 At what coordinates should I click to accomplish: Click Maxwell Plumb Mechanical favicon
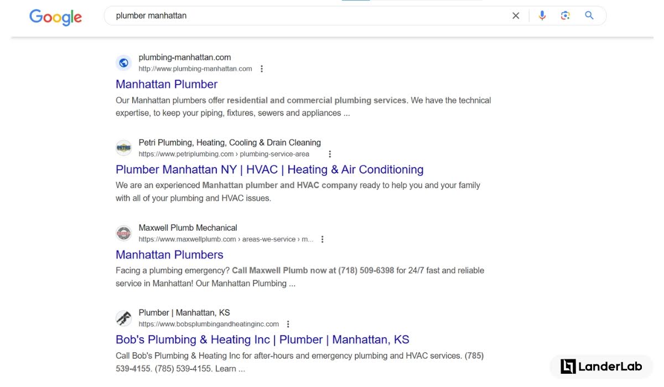124,233
